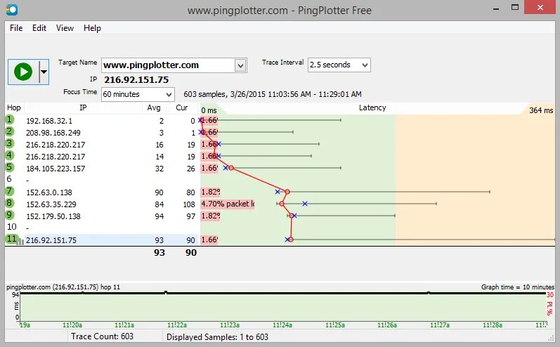Screen dimensions: 560x347
Task: Click the 603 samples time range text
Action: [273, 94]
